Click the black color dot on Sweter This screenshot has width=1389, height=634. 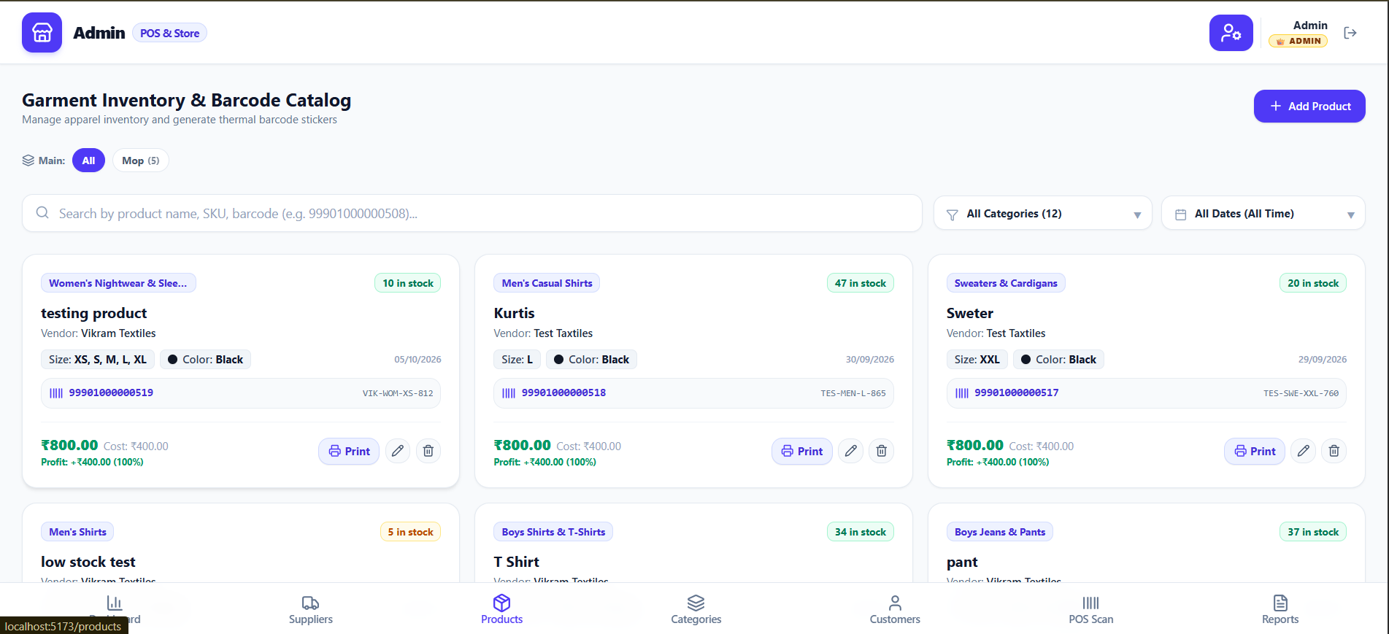[1026, 360]
